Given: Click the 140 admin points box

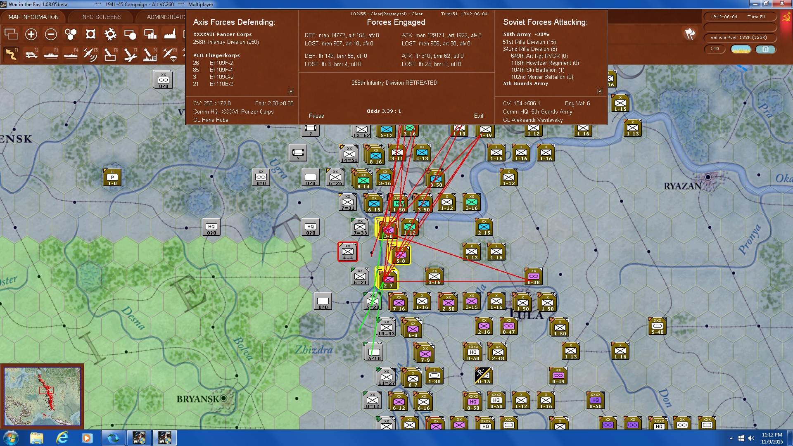Looking at the screenshot, I should (x=715, y=49).
